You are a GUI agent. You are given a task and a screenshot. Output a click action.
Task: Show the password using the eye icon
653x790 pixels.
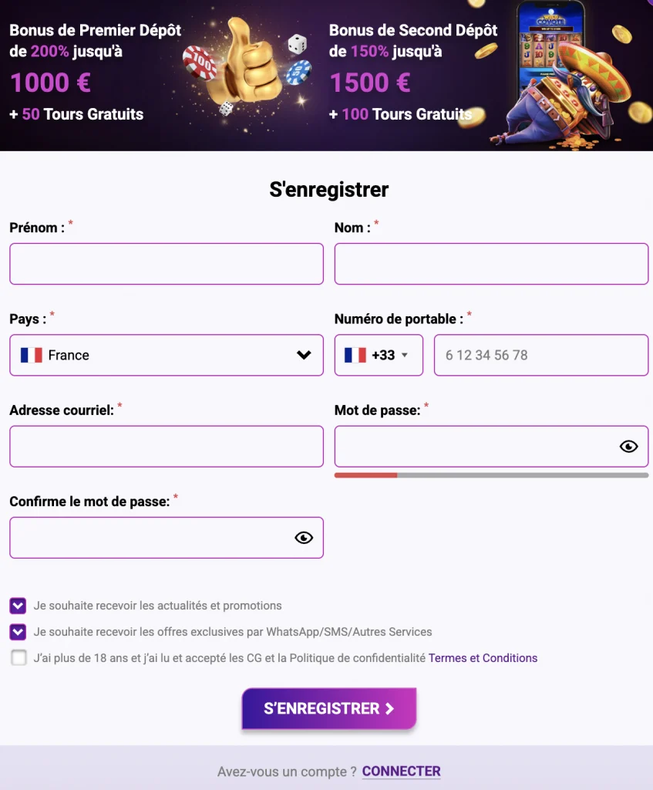(x=628, y=446)
